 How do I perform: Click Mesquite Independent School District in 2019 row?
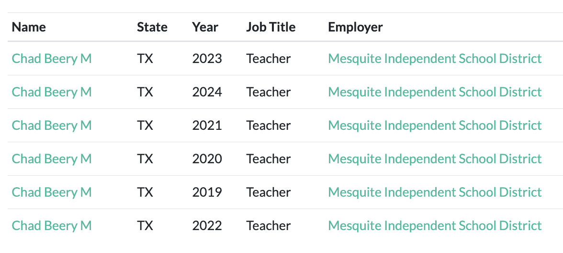[434, 192]
